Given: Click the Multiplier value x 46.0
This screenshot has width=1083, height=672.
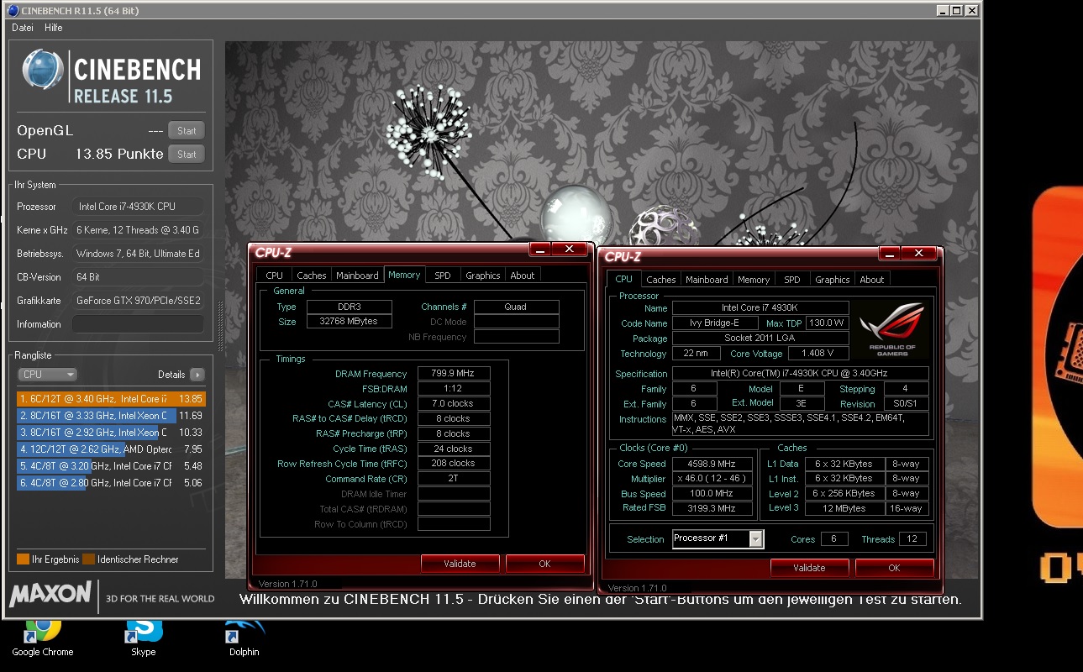Looking at the screenshot, I should click(x=712, y=479).
